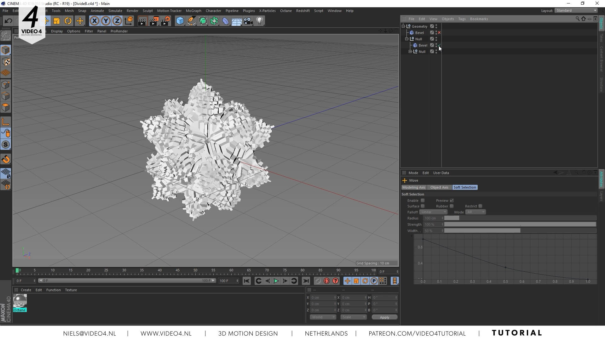Enable the Soft Selection checkbox
The image size is (605, 340).
click(x=423, y=201)
